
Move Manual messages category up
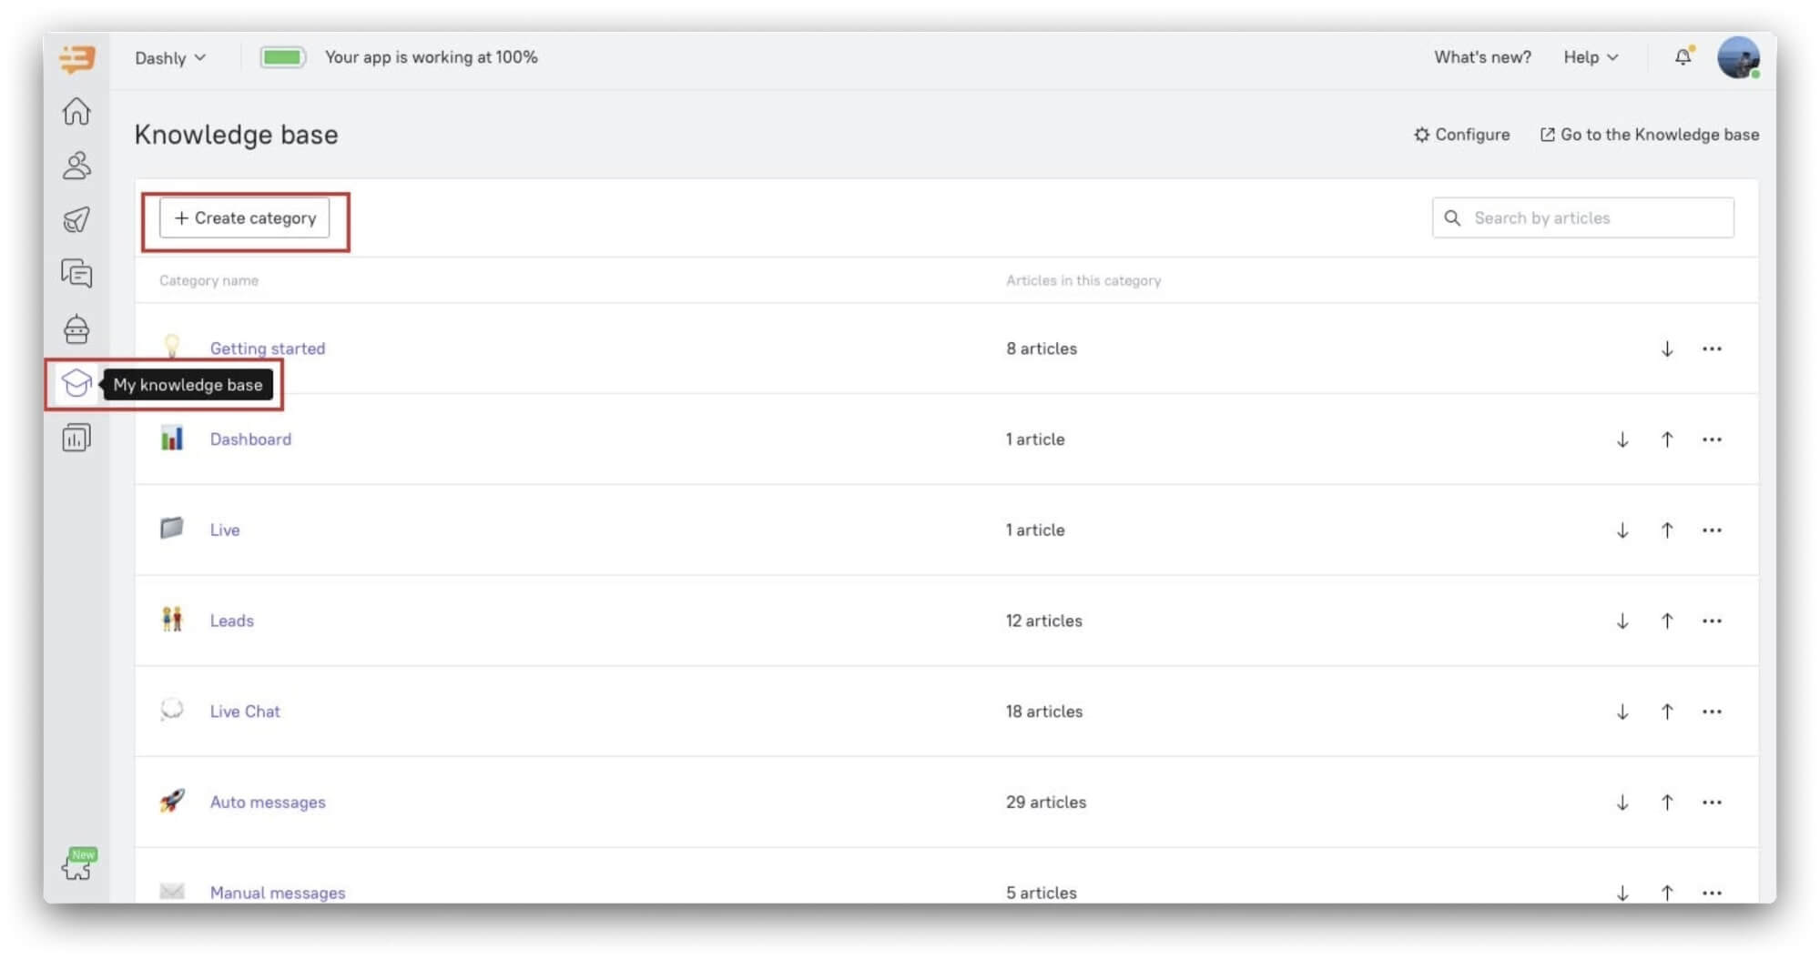coord(1666,893)
